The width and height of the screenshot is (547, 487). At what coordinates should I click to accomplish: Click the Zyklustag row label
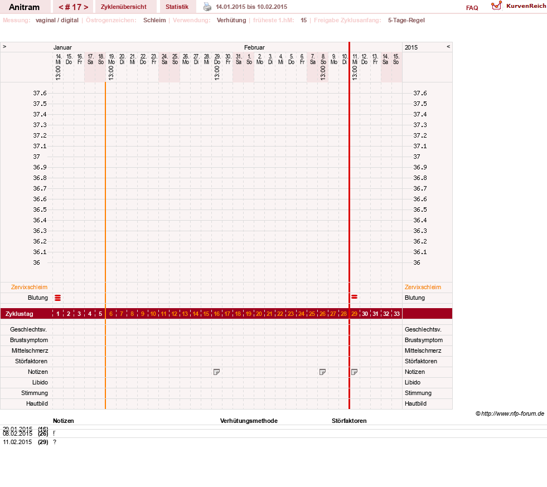pos(19,314)
